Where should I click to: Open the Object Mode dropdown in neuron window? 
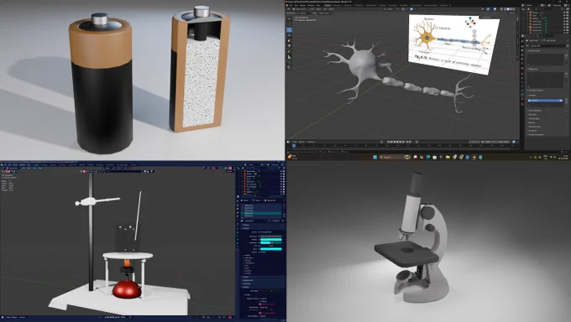pyautogui.click(x=300, y=9)
